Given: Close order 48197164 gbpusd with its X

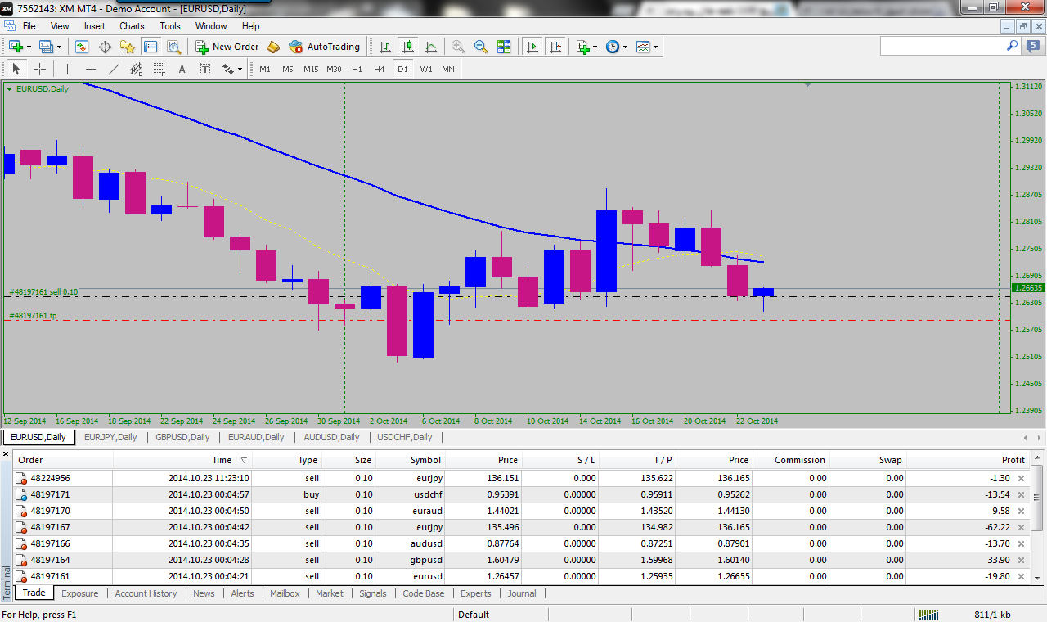Looking at the screenshot, I should point(1020,560).
